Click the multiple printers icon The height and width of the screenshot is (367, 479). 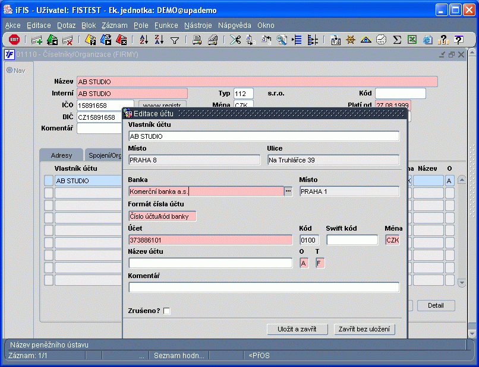coord(213,40)
